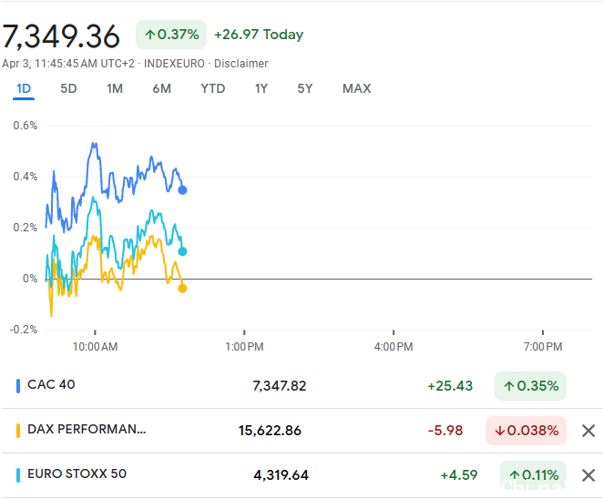Screen dimensions: 603x499
Task: Click the 10:00 AM axis label
Action: coord(95,347)
